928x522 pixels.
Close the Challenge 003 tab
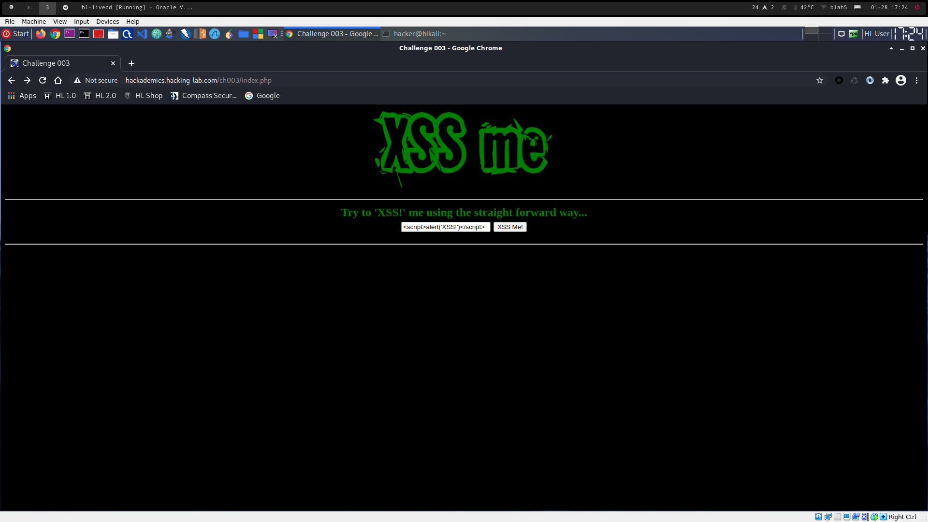click(113, 63)
